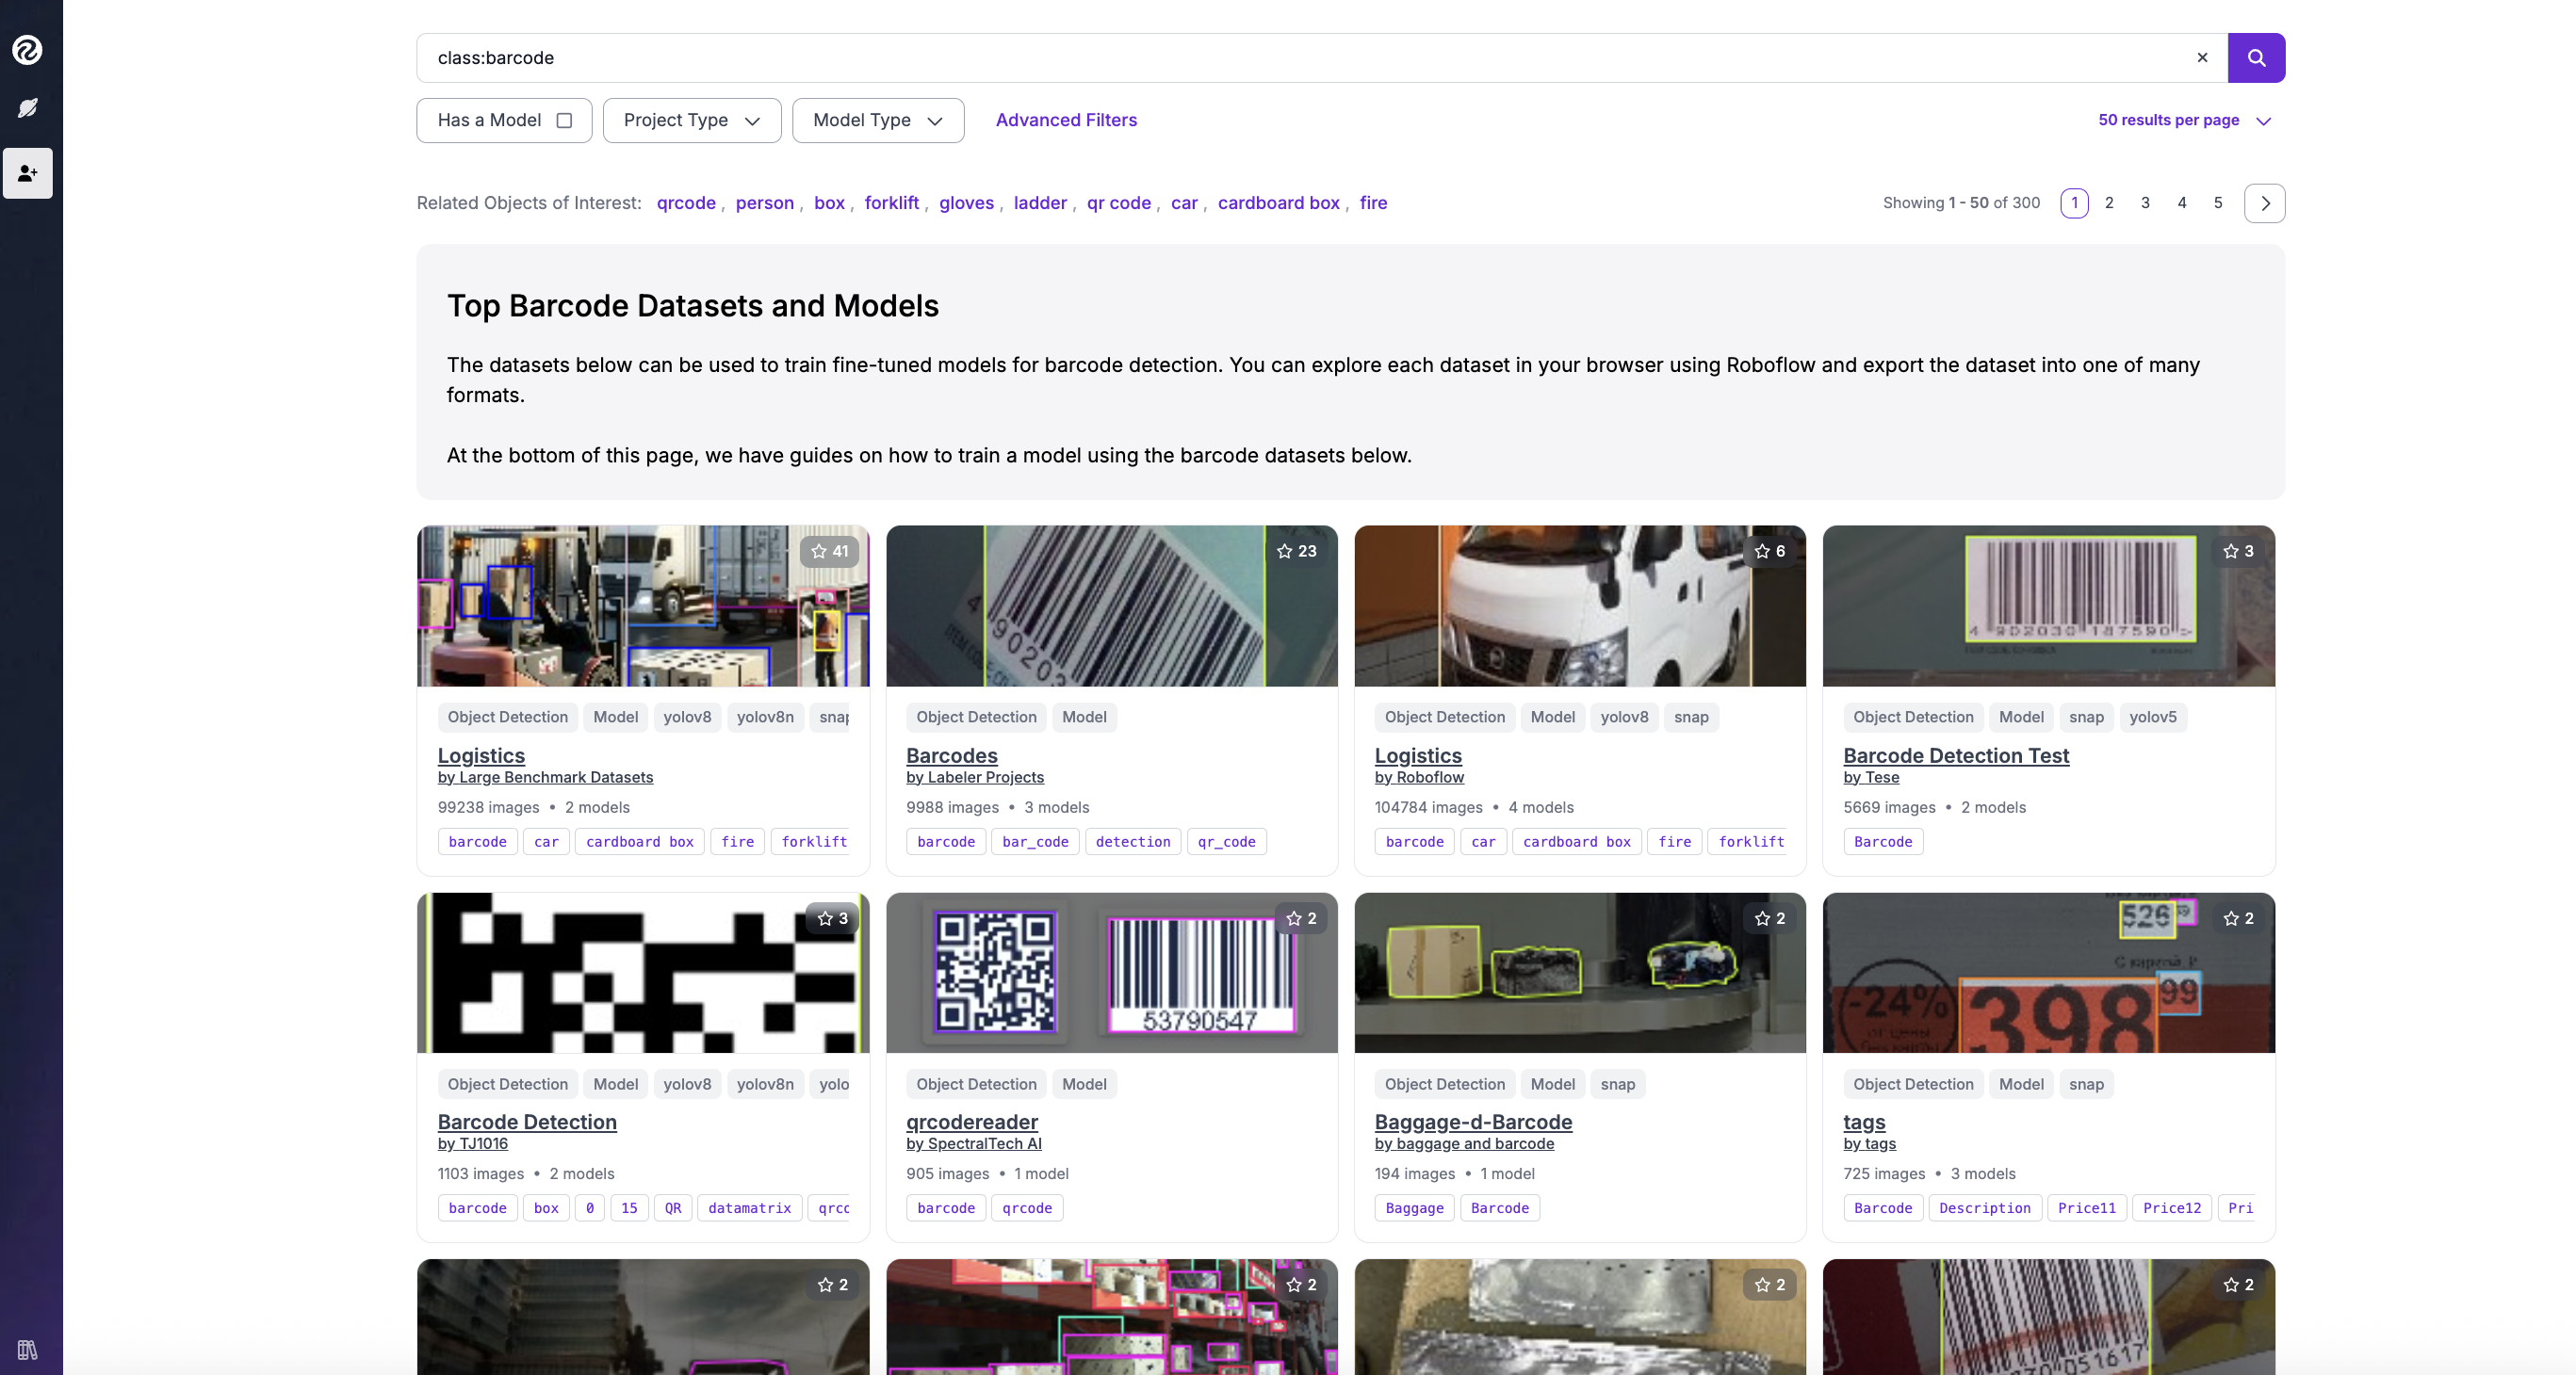The height and width of the screenshot is (1375, 2576).
Task: Select results page 1
Action: pyautogui.click(x=2074, y=202)
